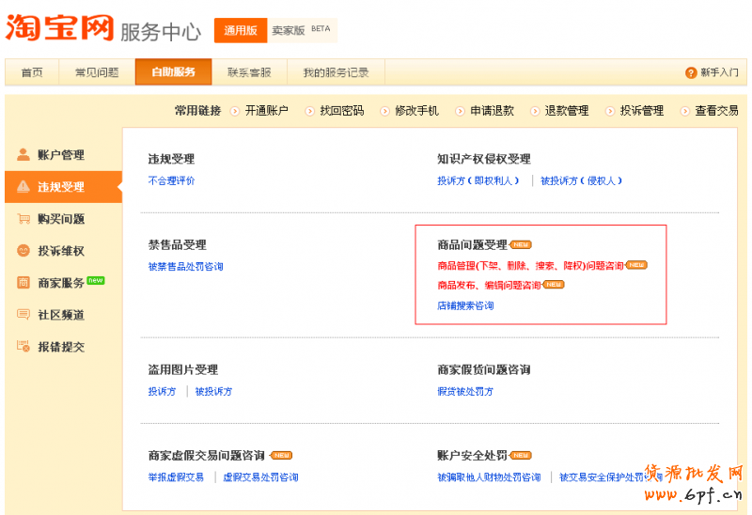Click arrow icon before 投诉管理
The width and height of the screenshot is (752, 515).
(x=609, y=111)
